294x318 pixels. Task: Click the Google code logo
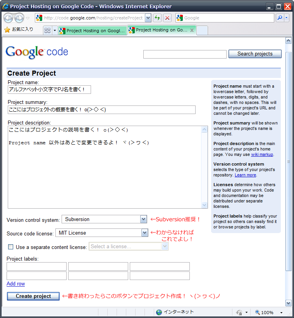37,52
